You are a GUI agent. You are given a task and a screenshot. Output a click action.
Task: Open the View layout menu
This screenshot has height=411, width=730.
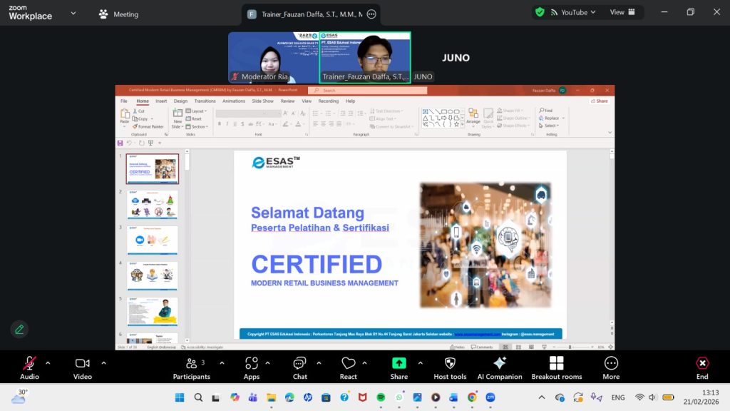621,12
